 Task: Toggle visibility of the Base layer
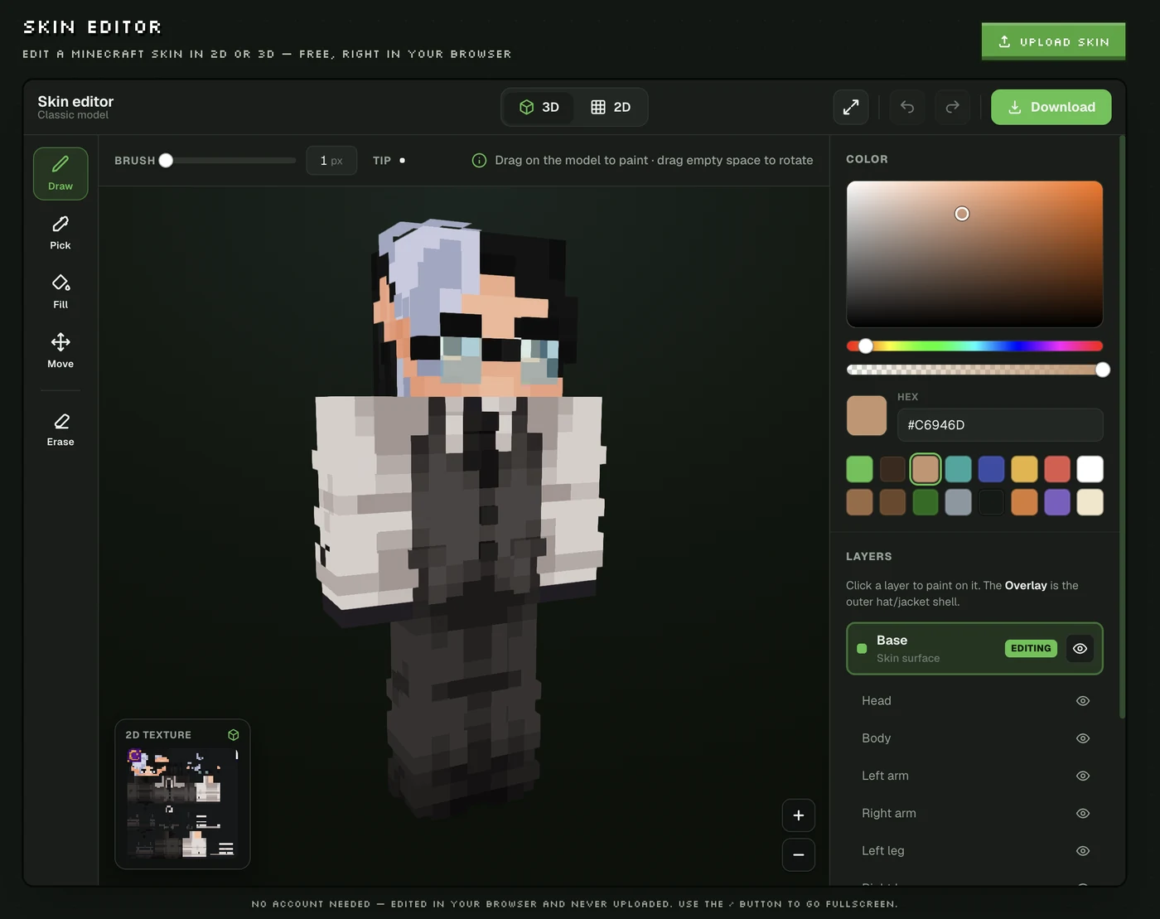click(1080, 649)
